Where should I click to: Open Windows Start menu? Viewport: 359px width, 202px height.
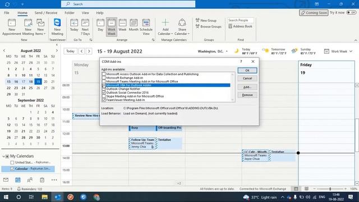6,197
